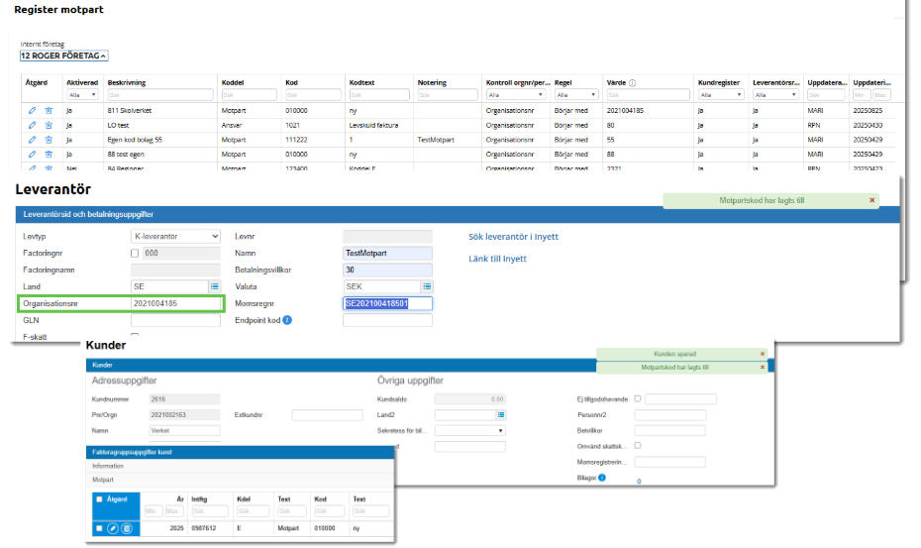Delete the 811 Skolverket row with trash icon
Viewport: 921px width, 548px height.
click(49, 111)
